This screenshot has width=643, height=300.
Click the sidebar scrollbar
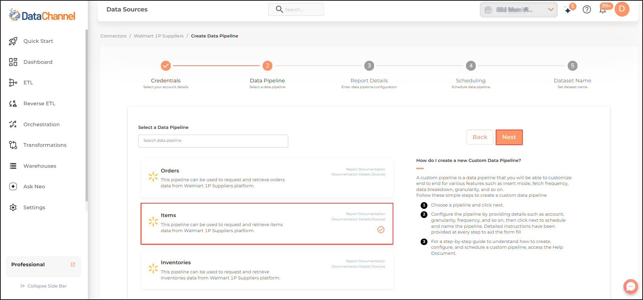[86, 115]
